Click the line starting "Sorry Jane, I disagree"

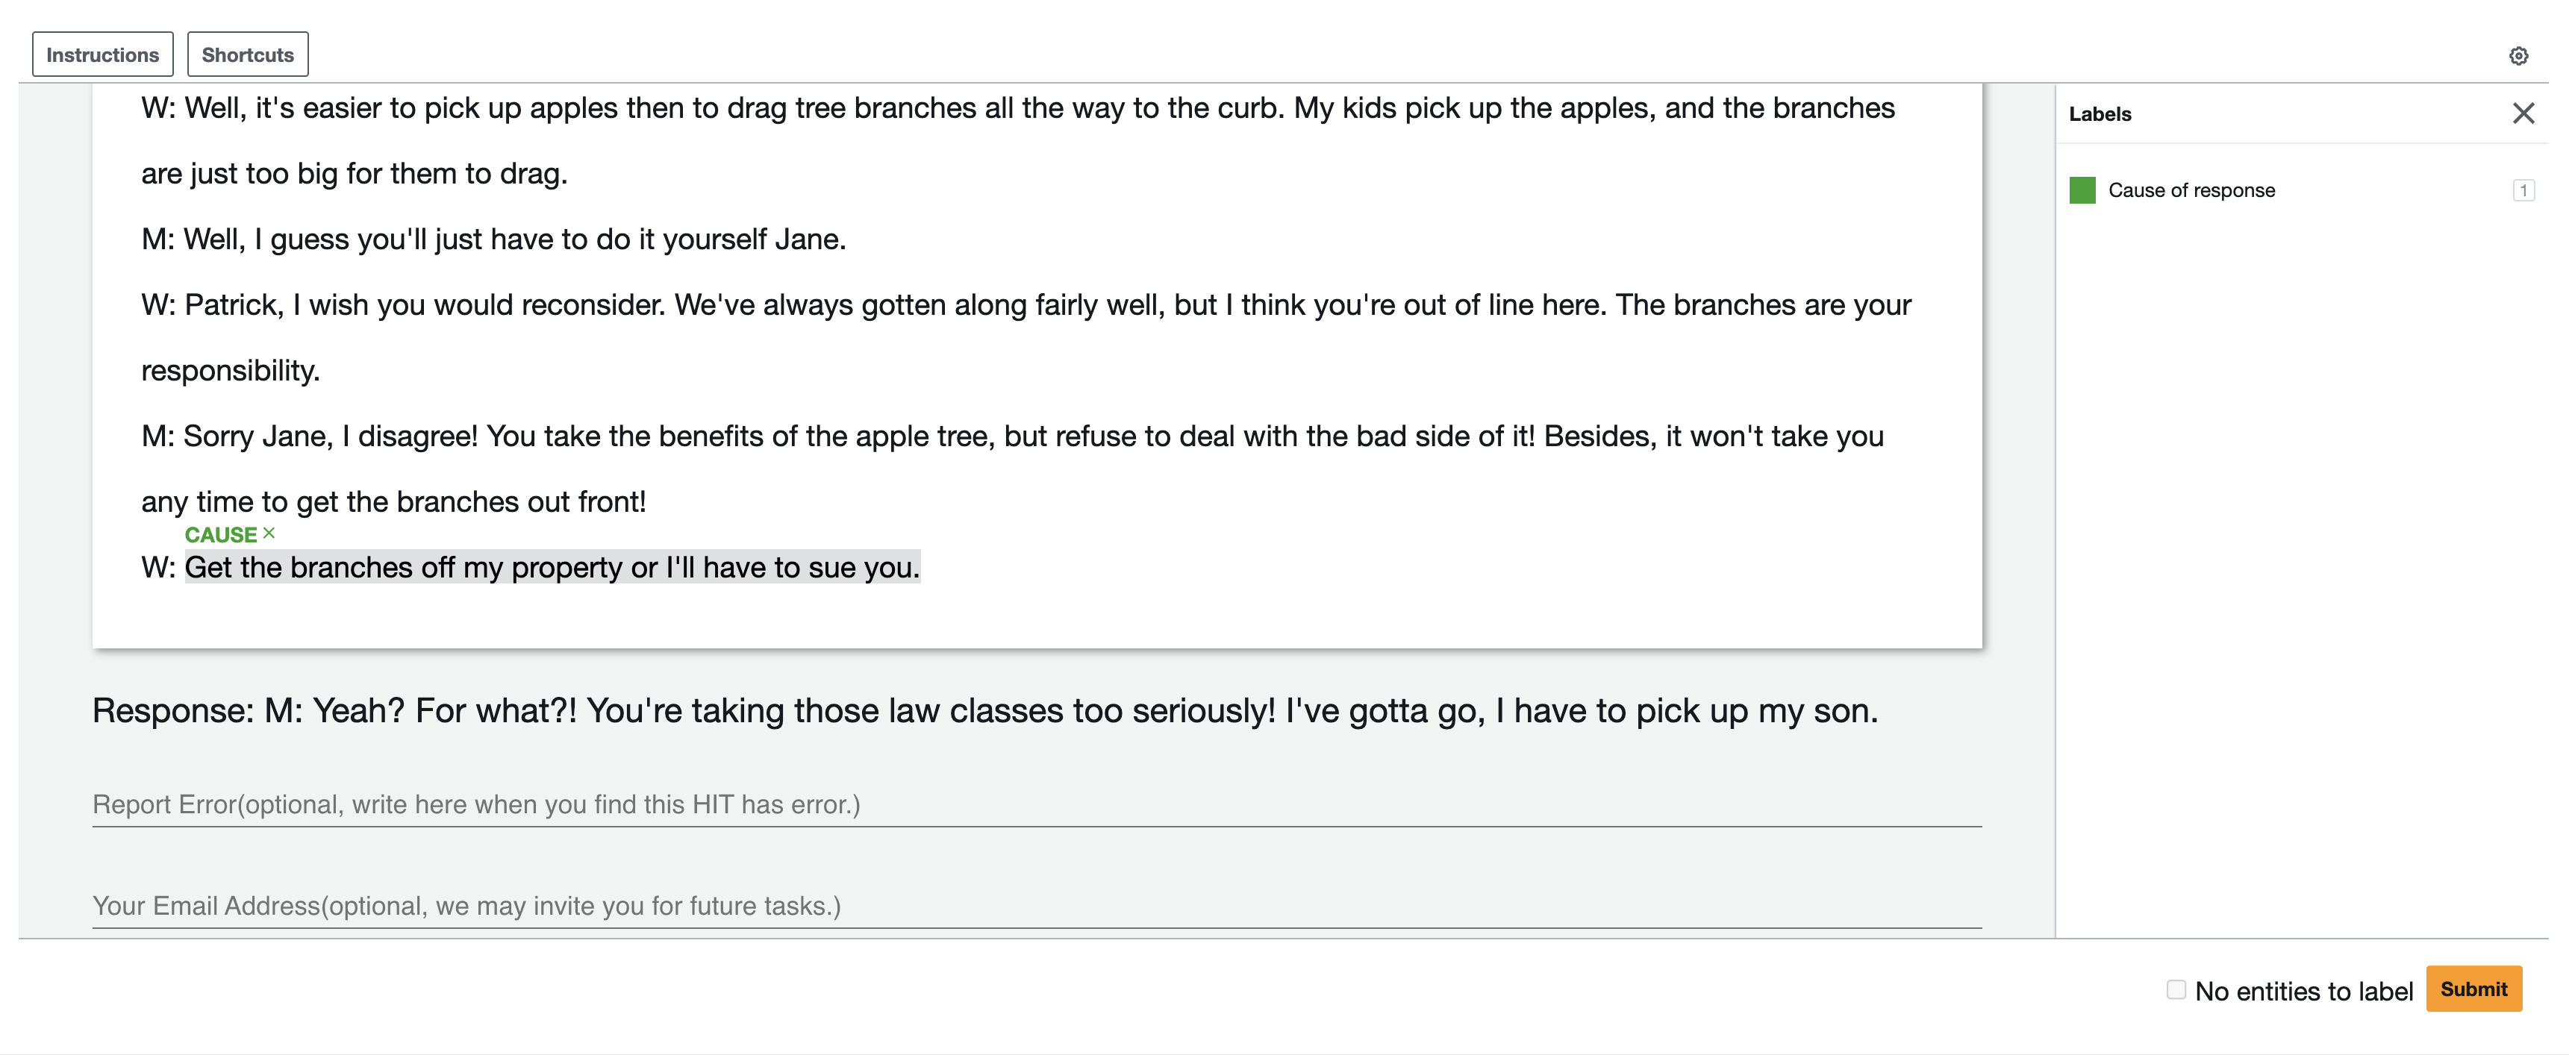(x=1012, y=469)
